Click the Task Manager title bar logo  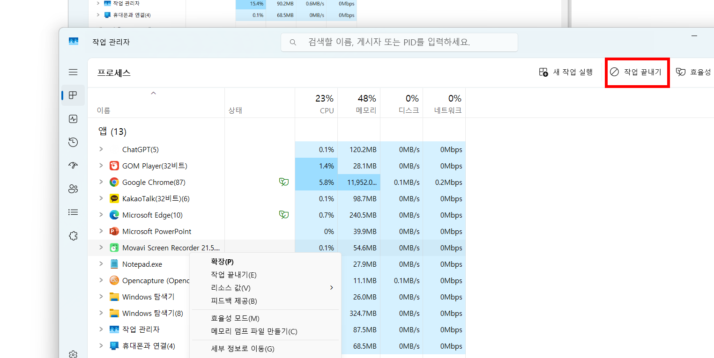pos(74,41)
